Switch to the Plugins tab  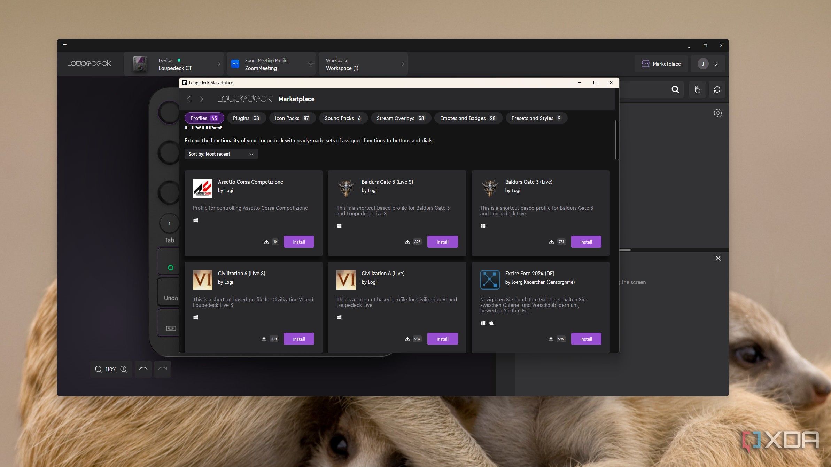[246, 118]
